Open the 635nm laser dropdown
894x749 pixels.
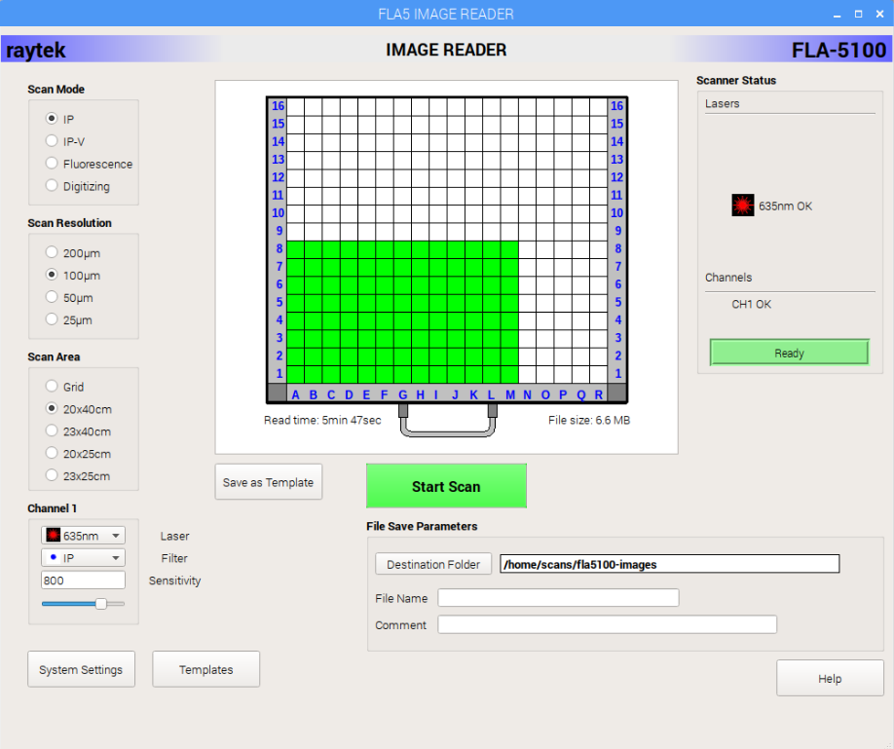[117, 534]
